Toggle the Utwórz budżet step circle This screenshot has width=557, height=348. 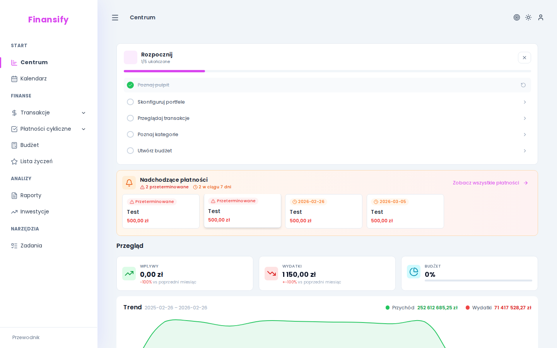[130, 151]
